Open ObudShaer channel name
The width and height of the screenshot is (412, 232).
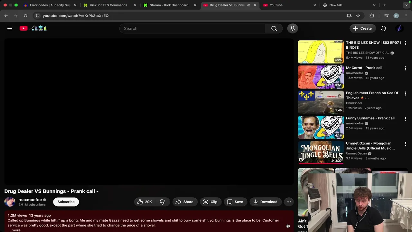(x=354, y=103)
